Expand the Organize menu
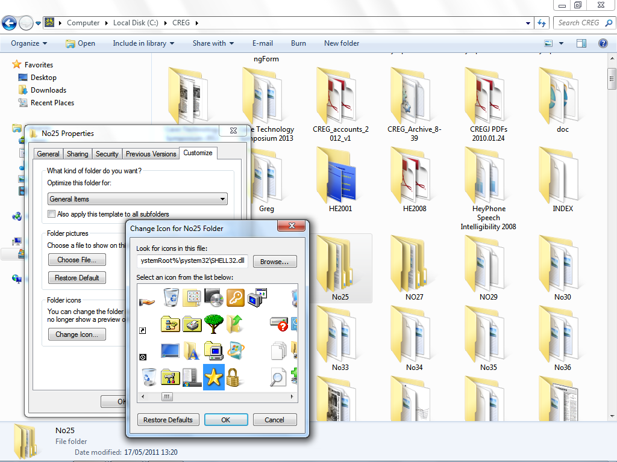The image size is (617, 462). coord(29,43)
